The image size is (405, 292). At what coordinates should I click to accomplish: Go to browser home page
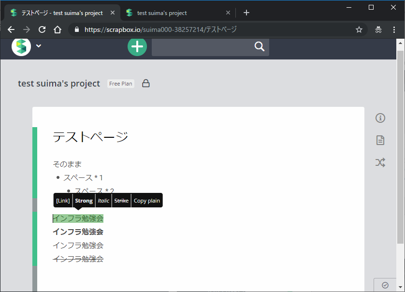tap(58, 29)
